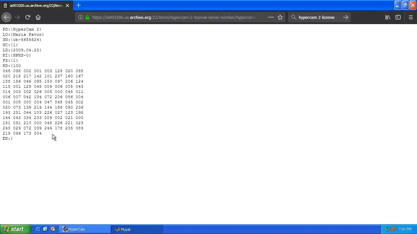Click the 7:01 PM clock
The image size is (417, 234).
pyautogui.click(x=405, y=229)
